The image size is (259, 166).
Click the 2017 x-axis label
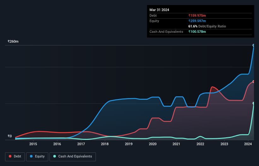(x=81, y=144)
